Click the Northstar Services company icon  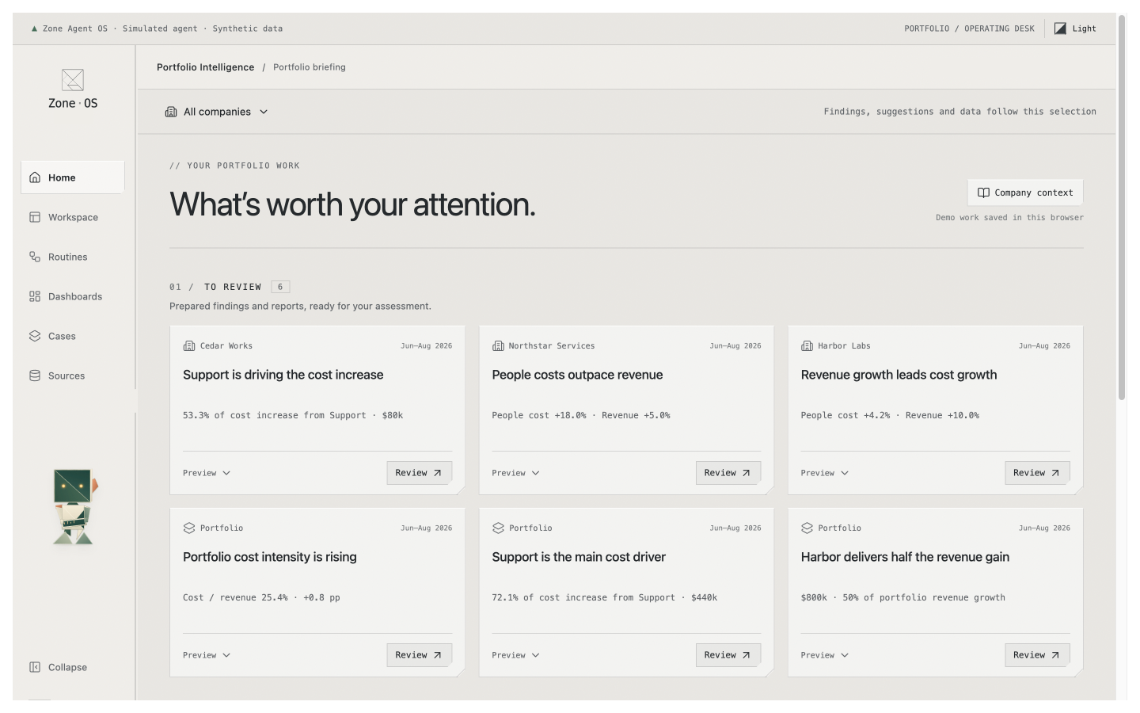coord(498,346)
